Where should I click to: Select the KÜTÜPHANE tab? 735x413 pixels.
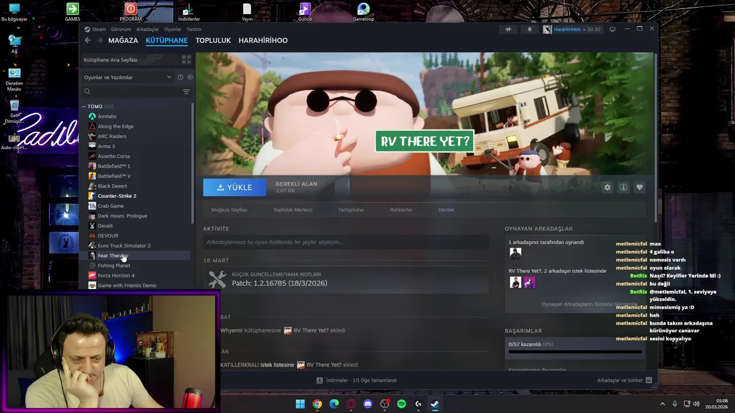[167, 40]
